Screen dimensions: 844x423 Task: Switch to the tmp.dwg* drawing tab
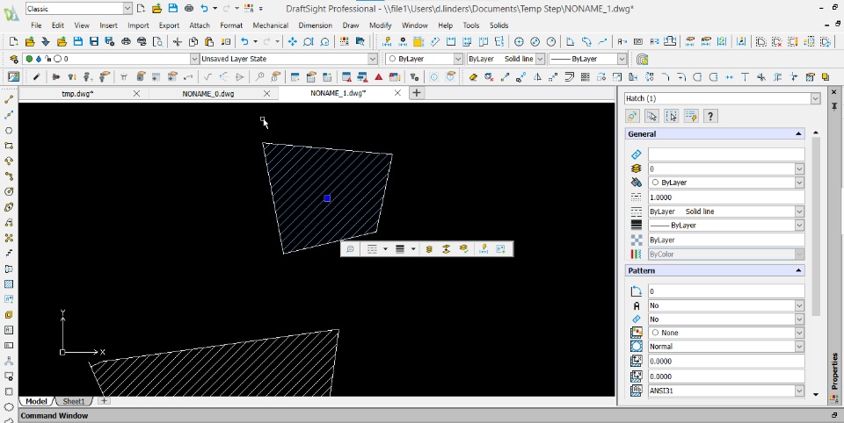click(x=77, y=93)
